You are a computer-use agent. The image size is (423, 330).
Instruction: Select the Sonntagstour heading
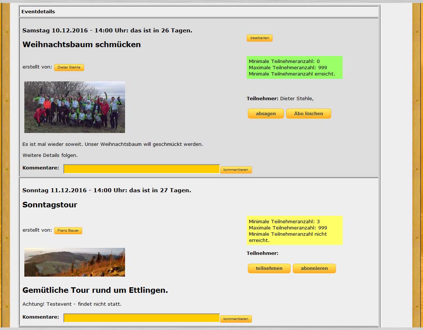pyautogui.click(x=50, y=205)
